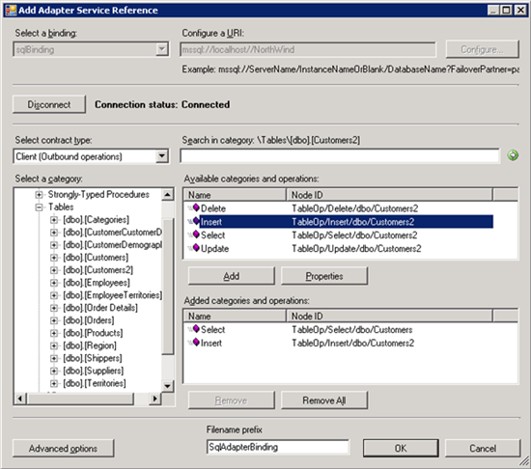Expand the [dbo].[Orders] table node
This screenshot has width=531, height=469.
pyautogui.click(x=53, y=320)
